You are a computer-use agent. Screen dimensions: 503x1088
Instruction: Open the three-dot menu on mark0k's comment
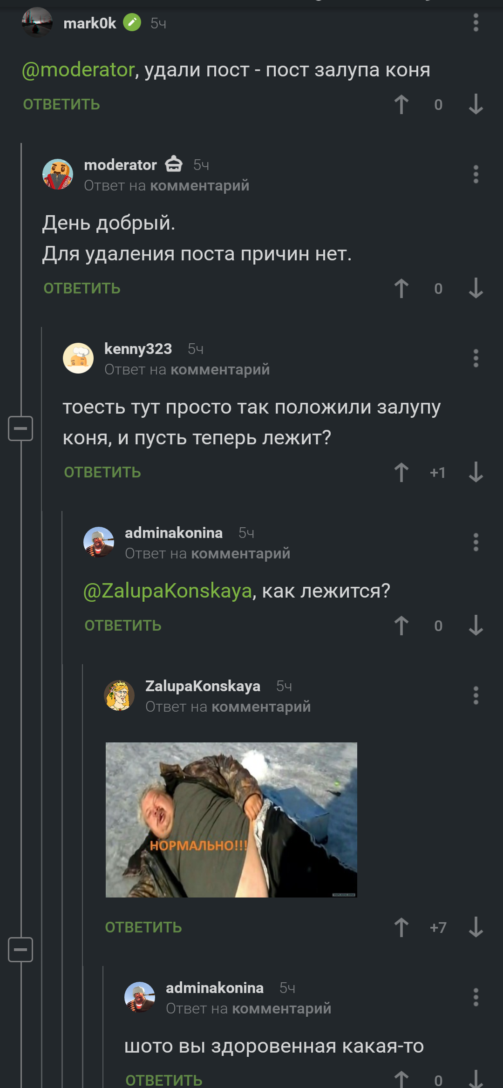(x=476, y=22)
